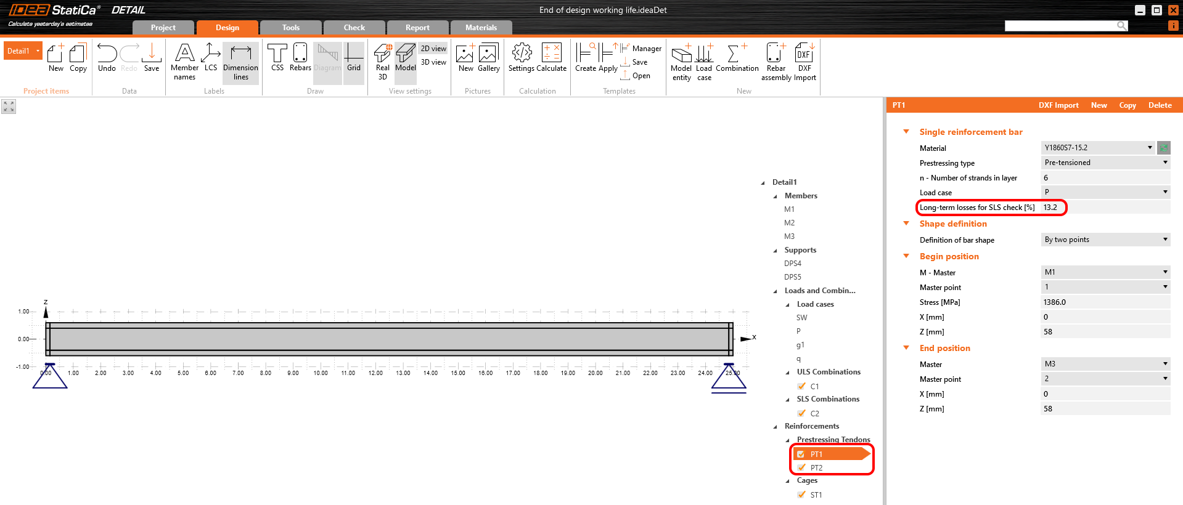
Task: Switch to the Check tab
Action: tap(354, 28)
